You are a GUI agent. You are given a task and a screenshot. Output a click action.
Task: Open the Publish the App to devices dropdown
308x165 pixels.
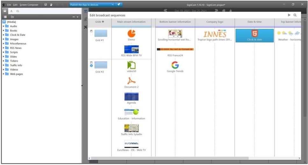112,4
